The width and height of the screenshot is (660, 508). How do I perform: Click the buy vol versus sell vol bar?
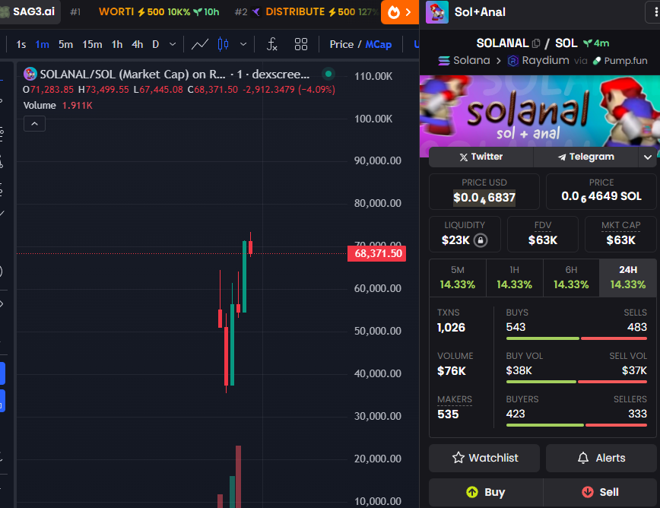click(x=576, y=382)
